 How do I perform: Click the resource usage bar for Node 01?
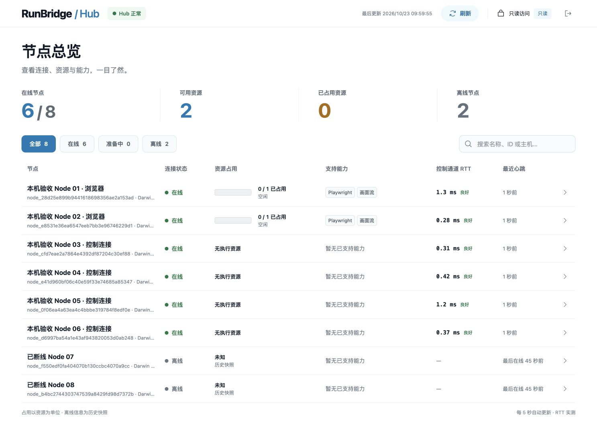(x=233, y=193)
